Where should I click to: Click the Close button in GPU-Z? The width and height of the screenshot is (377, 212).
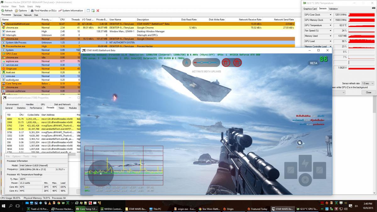pyautogui.click(x=368, y=92)
